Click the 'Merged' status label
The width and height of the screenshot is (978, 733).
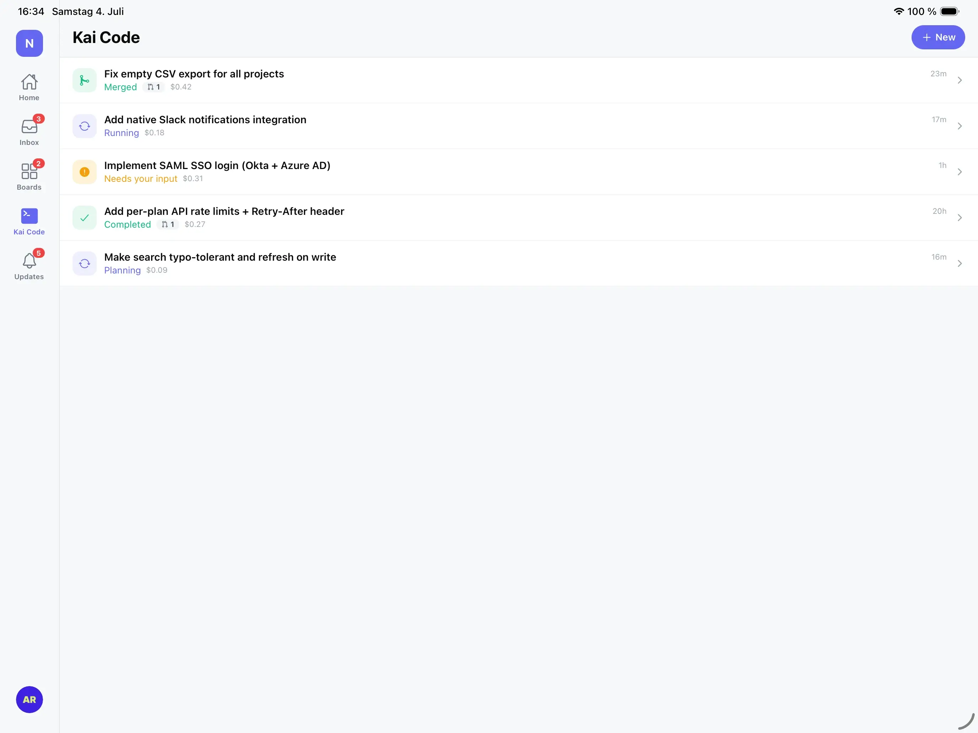tap(121, 87)
